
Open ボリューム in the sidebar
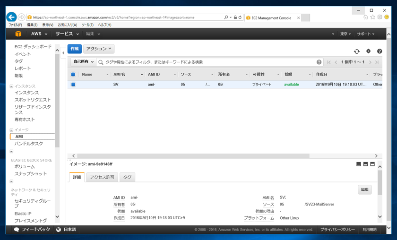point(25,167)
